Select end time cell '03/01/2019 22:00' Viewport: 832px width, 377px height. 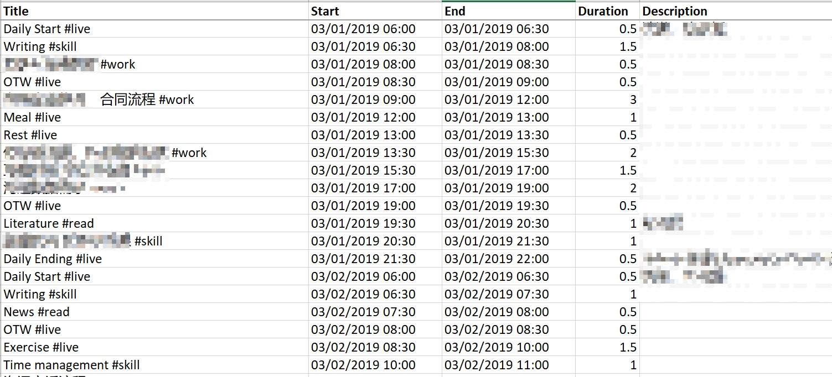click(x=509, y=259)
